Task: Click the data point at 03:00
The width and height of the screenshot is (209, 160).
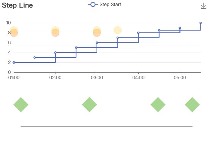Action: 97,43
